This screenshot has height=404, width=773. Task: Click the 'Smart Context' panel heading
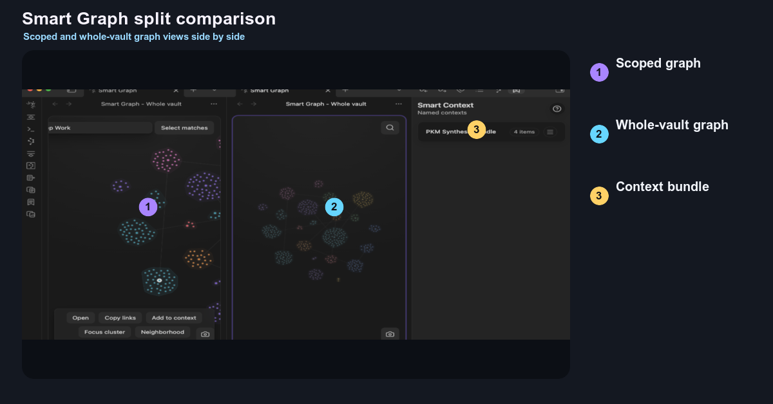(x=446, y=105)
